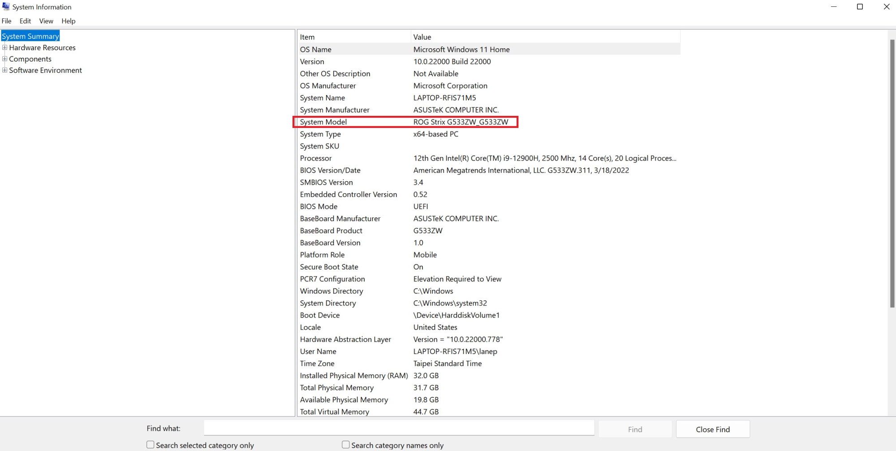The height and width of the screenshot is (451, 896).
Task: Click the Item column header
Action: click(x=353, y=37)
